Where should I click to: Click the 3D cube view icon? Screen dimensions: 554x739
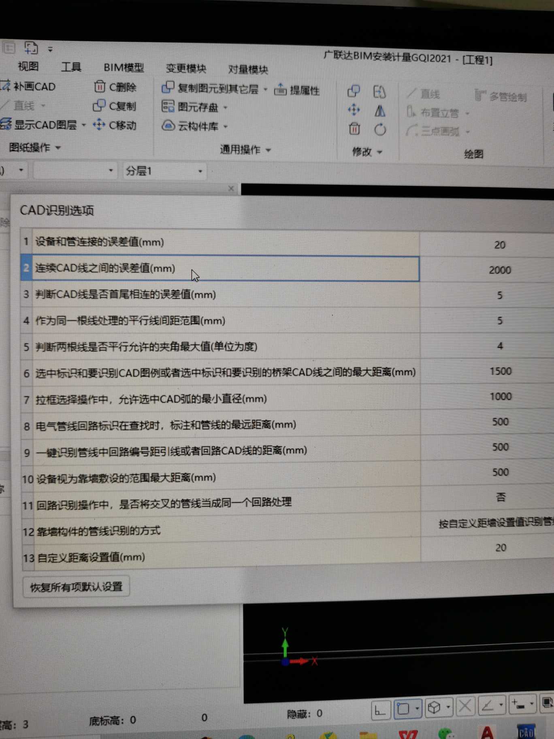pyautogui.click(x=434, y=707)
